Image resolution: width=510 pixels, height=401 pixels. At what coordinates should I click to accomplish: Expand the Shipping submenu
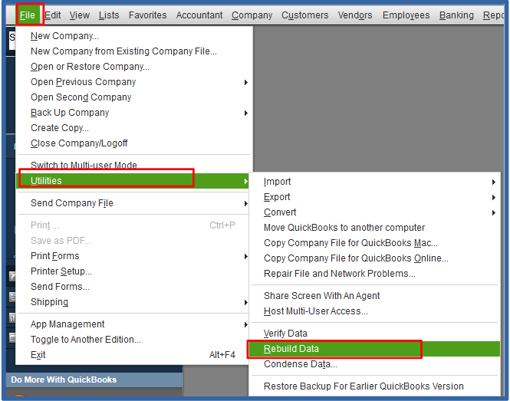[x=133, y=302]
